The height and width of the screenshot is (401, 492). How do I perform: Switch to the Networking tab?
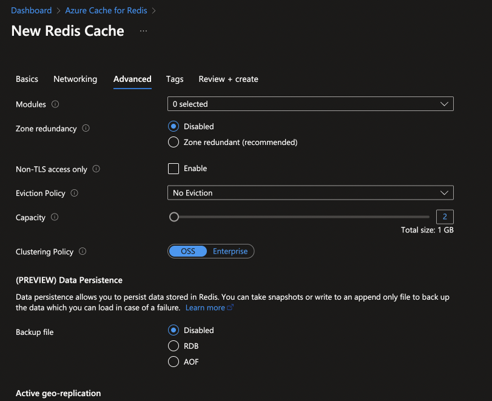75,79
